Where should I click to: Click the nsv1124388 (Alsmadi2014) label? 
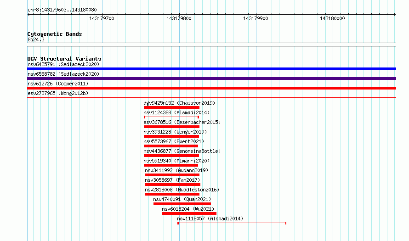coord(176,112)
